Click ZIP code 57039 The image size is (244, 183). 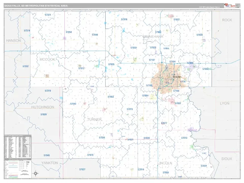(146, 138)
